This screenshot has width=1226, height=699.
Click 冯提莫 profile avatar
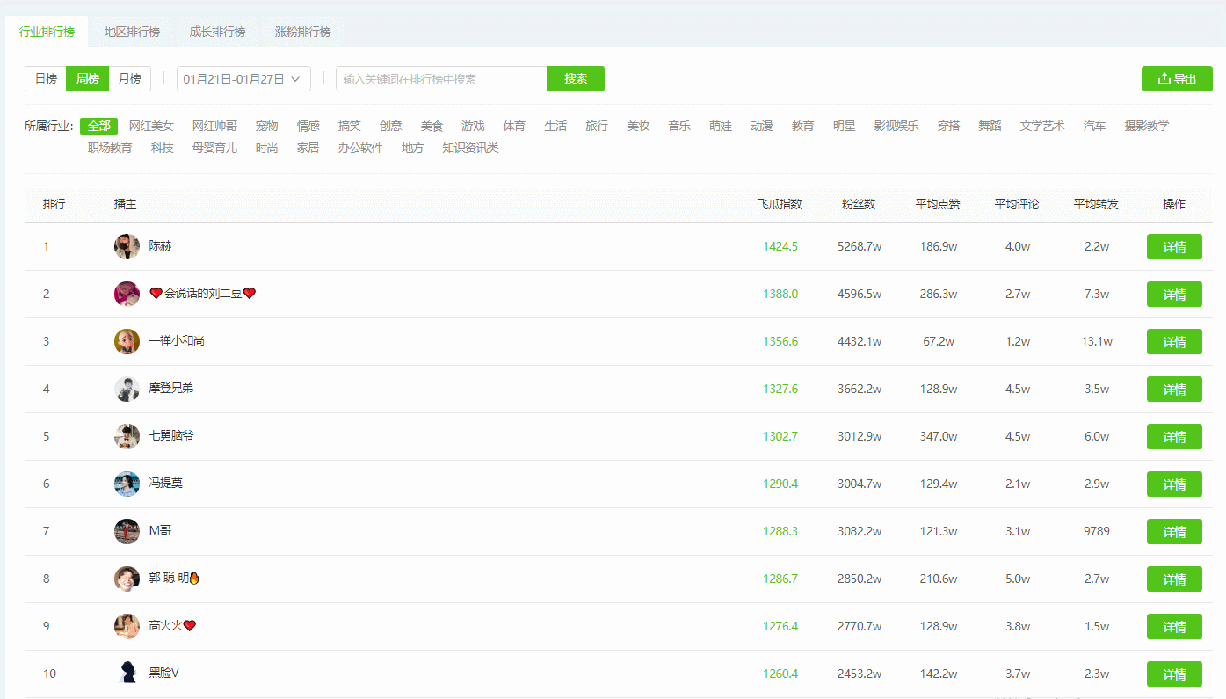coord(127,484)
